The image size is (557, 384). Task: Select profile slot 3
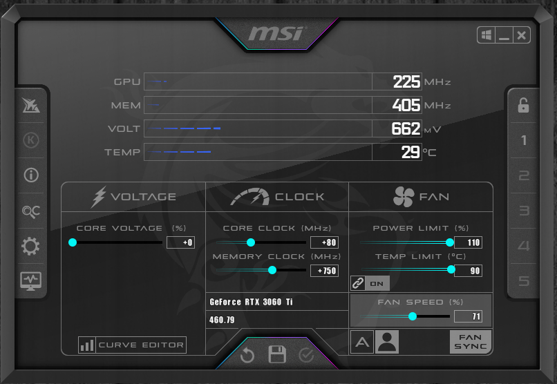tap(523, 211)
